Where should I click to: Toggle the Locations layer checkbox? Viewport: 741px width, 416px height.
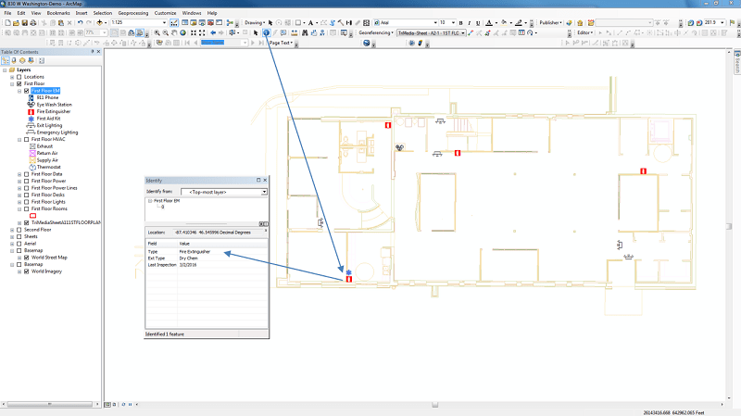pos(19,77)
